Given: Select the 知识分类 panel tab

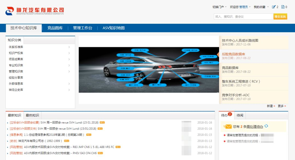Looking at the screenshot, I should point(14,40).
